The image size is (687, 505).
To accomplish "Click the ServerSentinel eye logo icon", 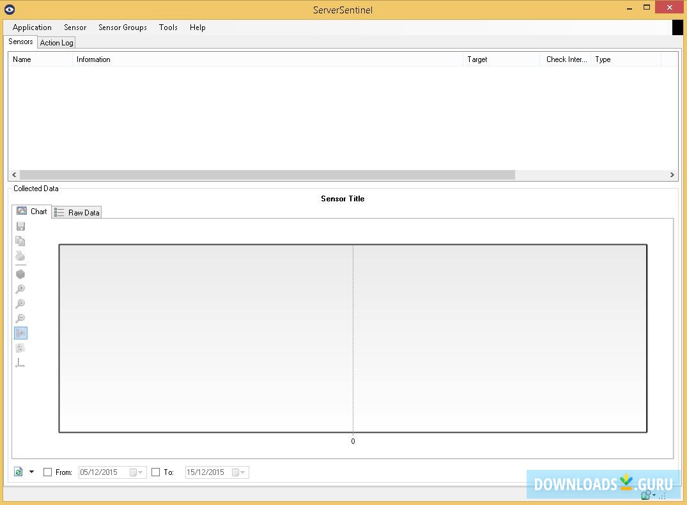I will [x=10, y=9].
